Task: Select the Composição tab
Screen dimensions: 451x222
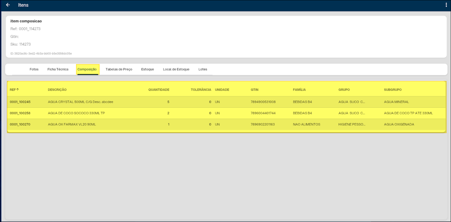Action: coord(87,69)
